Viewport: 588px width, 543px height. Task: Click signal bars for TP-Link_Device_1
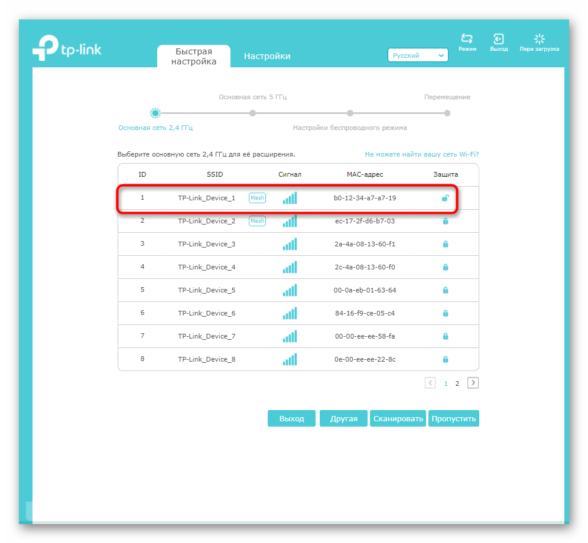tap(290, 197)
